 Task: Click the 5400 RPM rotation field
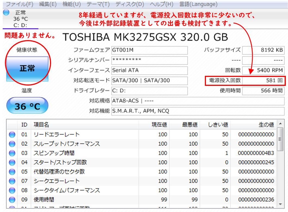[263, 70]
